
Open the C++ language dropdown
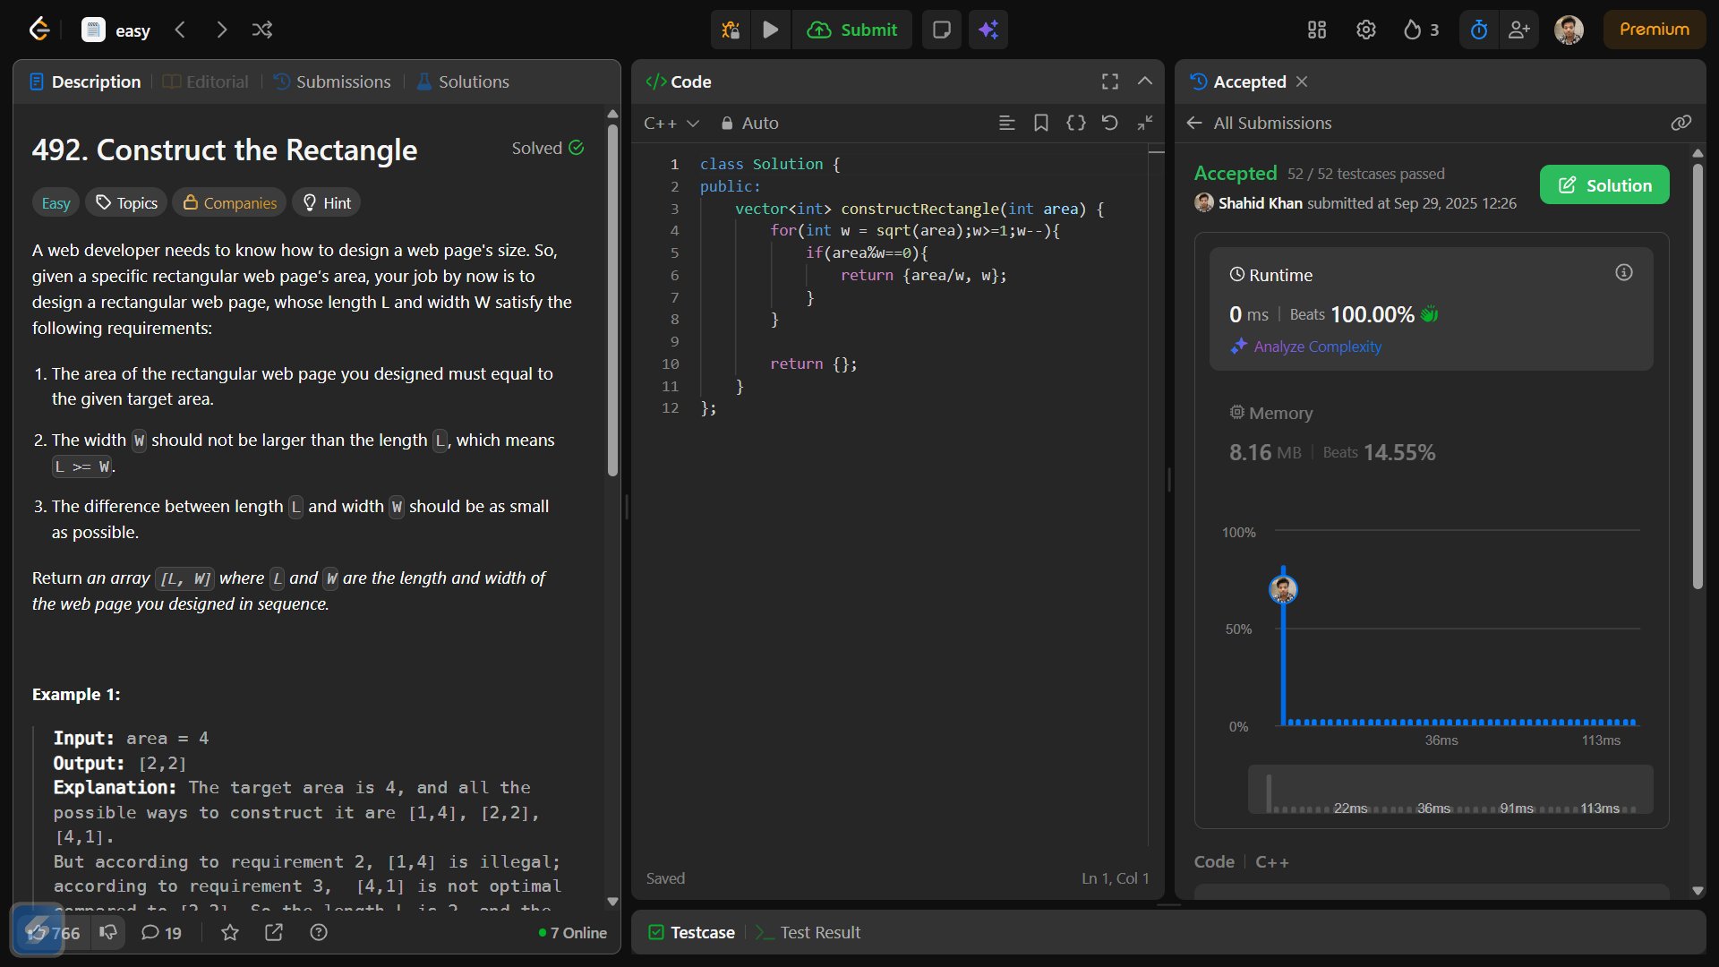click(671, 123)
